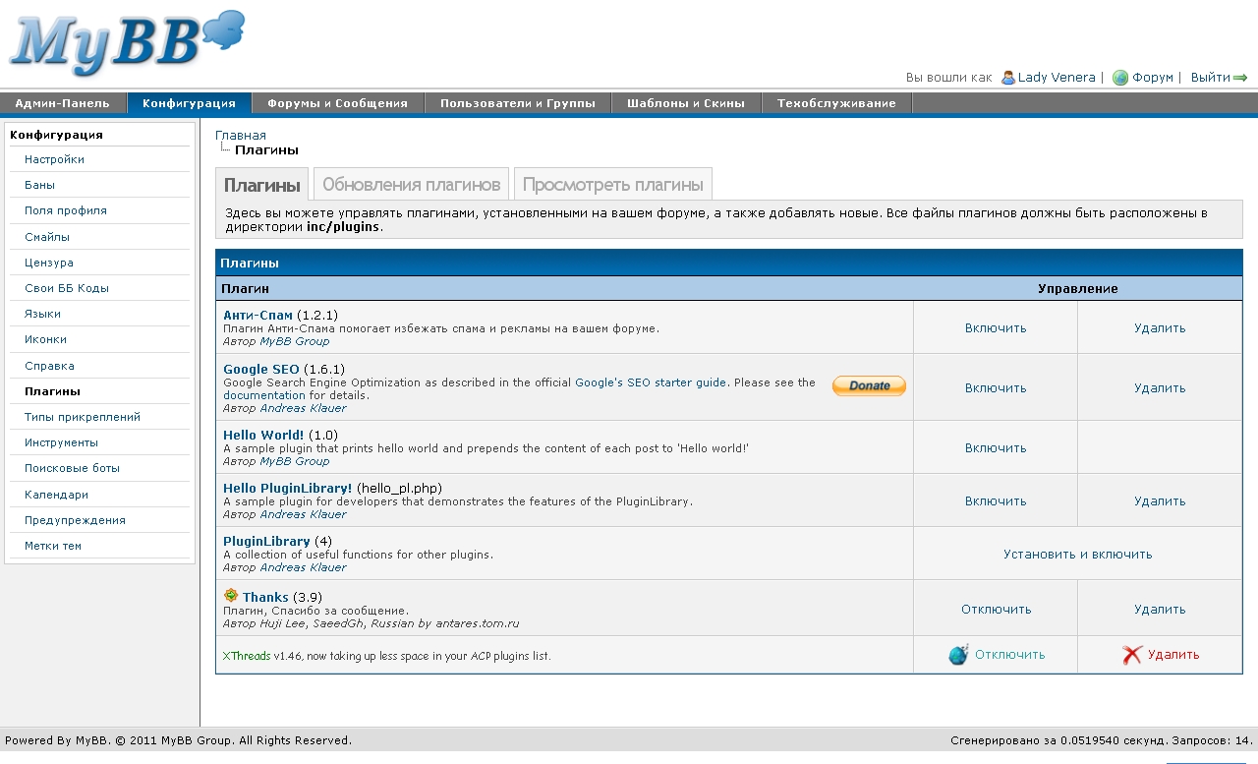
Task: Click the globe icon next to Форум
Action: [x=1119, y=78]
